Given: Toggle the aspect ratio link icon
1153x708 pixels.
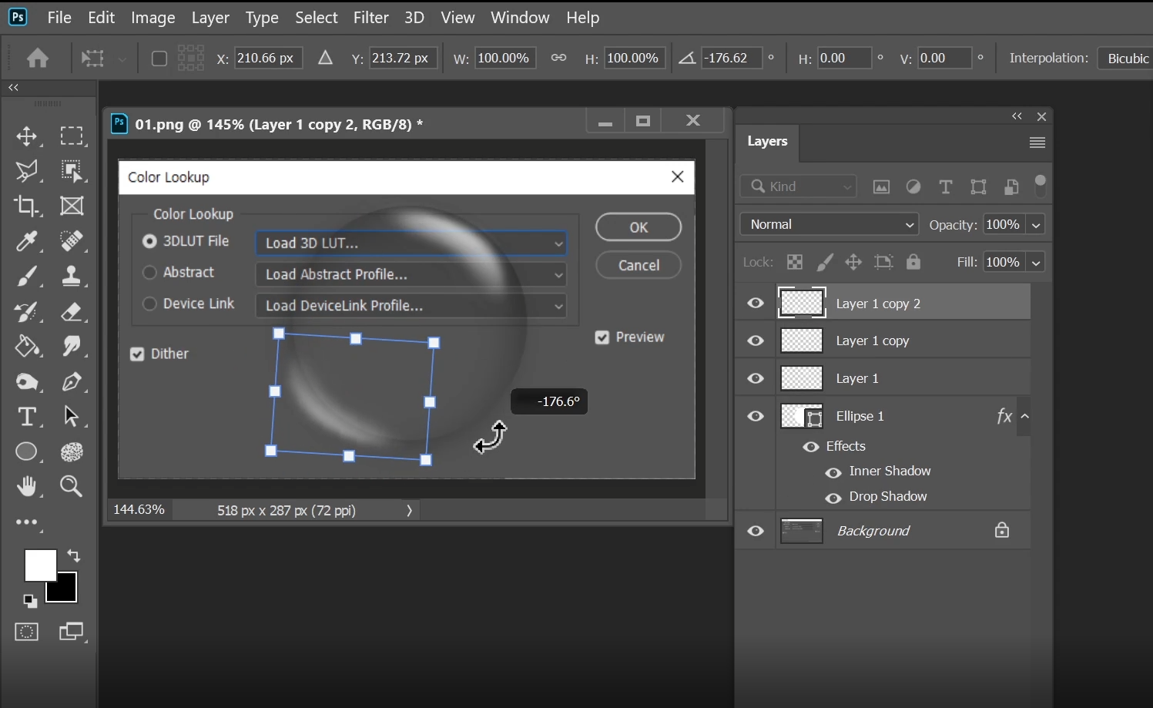Looking at the screenshot, I should click(558, 58).
